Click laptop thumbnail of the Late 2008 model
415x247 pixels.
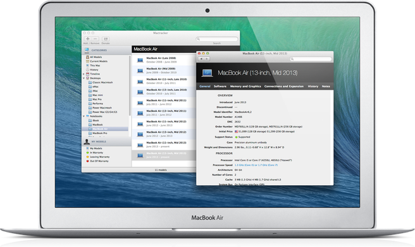pyautogui.click(x=140, y=61)
